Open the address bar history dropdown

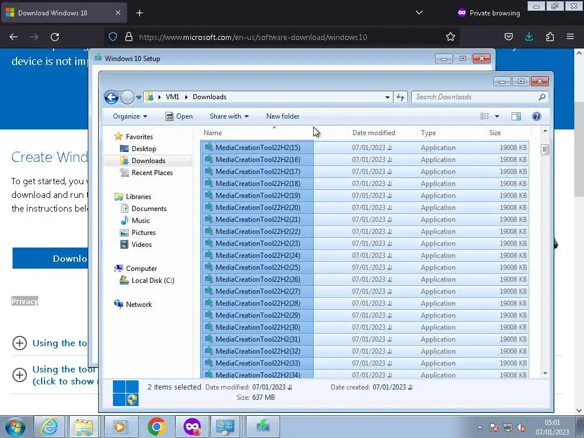click(387, 97)
